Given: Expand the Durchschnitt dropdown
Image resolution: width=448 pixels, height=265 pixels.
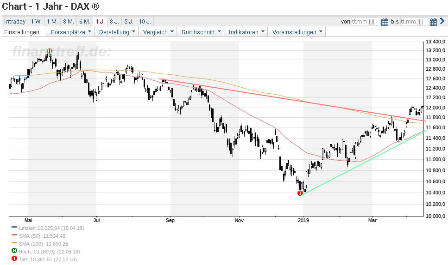Looking at the screenshot, I should 201,32.
